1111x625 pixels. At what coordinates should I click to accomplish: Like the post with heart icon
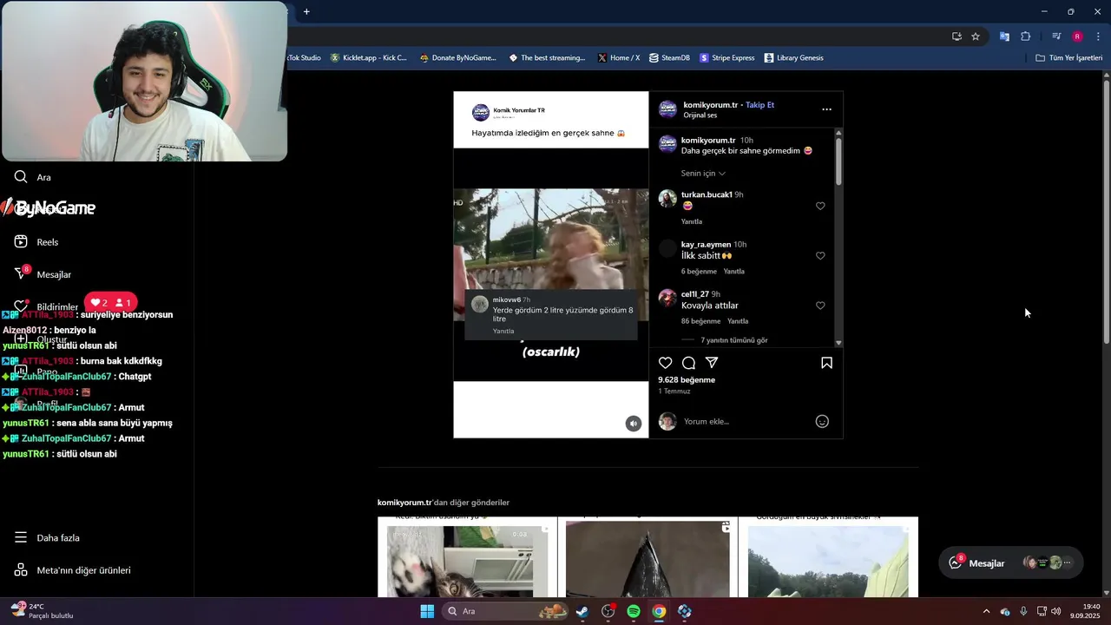665,363
